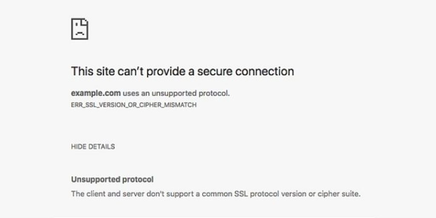This screenshot has width=436, height=218.
Task: Collapse details via the HIDE DETAILS link
Action: (x=93, y=146)
